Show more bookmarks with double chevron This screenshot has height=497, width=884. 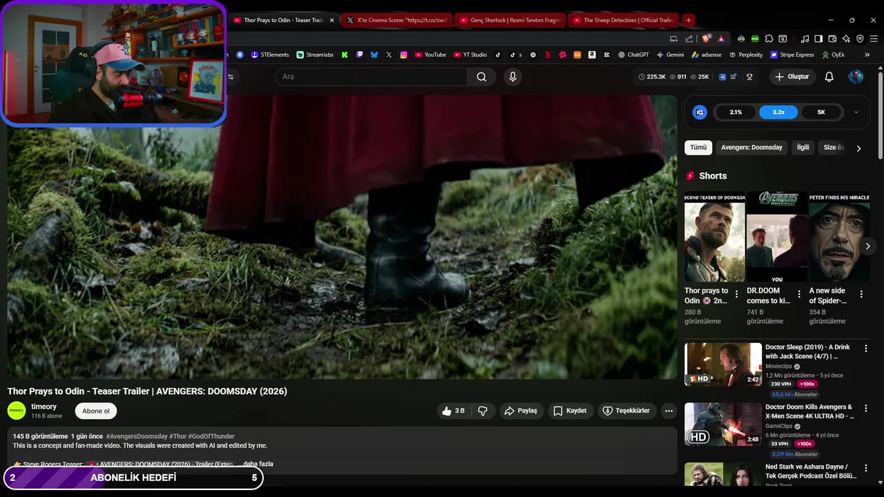868,55
